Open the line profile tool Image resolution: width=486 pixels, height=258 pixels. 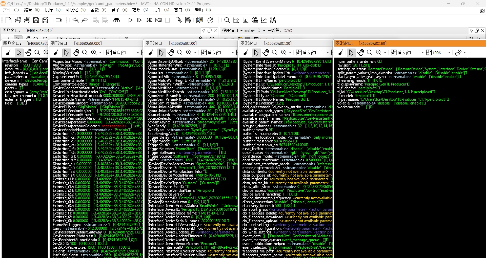click(x=264, y=20)
